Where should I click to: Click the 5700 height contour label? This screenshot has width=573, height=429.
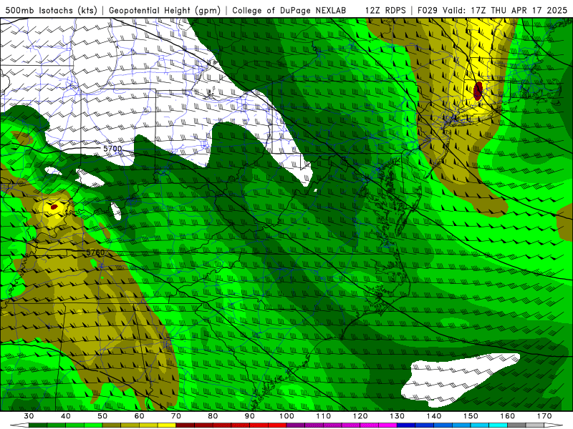tap(112, 149)
